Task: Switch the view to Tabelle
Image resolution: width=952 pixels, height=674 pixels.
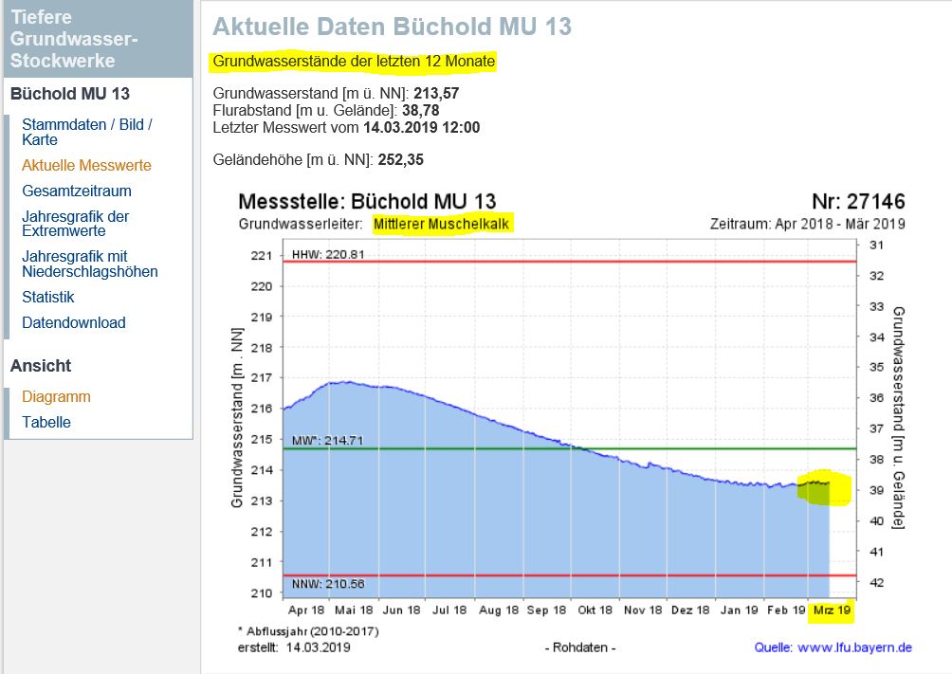Action: pos(46,422)
